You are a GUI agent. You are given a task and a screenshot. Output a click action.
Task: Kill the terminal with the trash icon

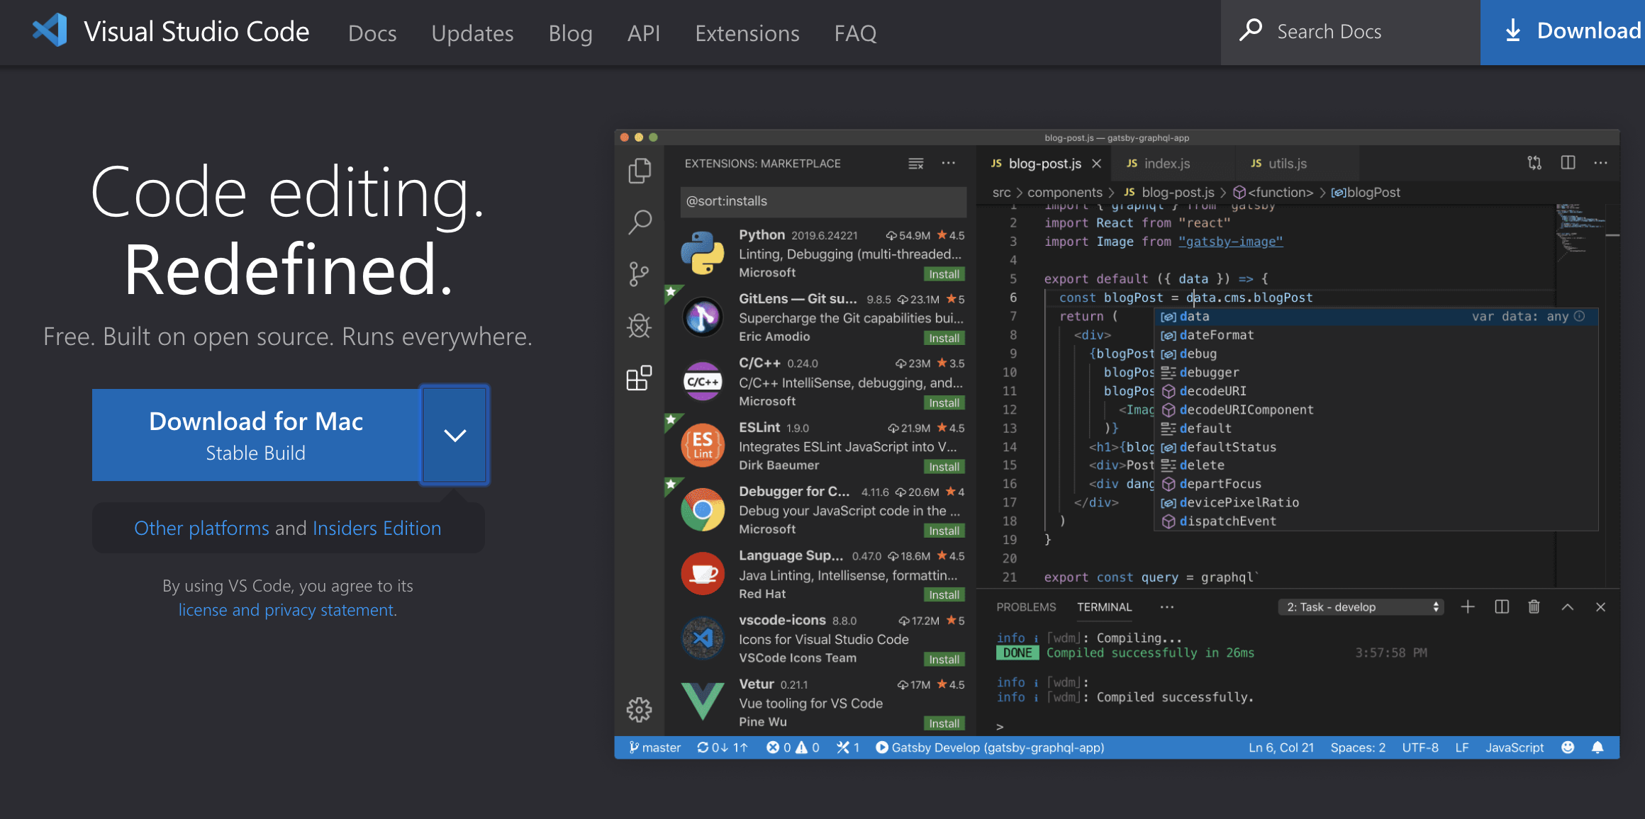point(1534,607)
